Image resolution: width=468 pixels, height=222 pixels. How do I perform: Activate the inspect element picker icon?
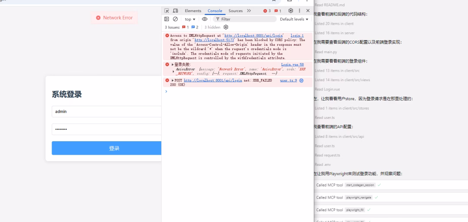167,11
